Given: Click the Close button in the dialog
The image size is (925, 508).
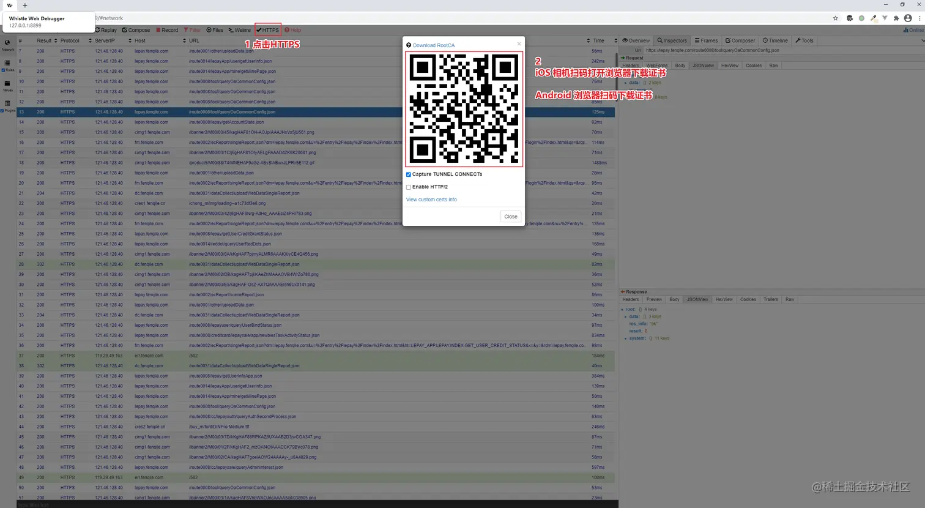Looking at the screenshot, I should [511, 217].
